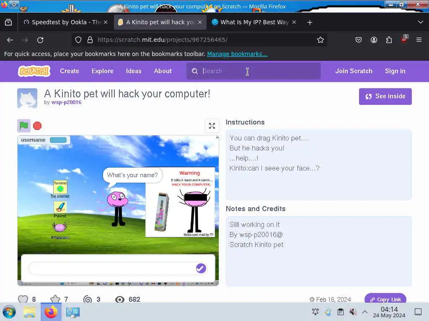The width and height of the screenshot is (429, 321).
Task: Open the extensions puzzle icon
Action: [389, 40]
